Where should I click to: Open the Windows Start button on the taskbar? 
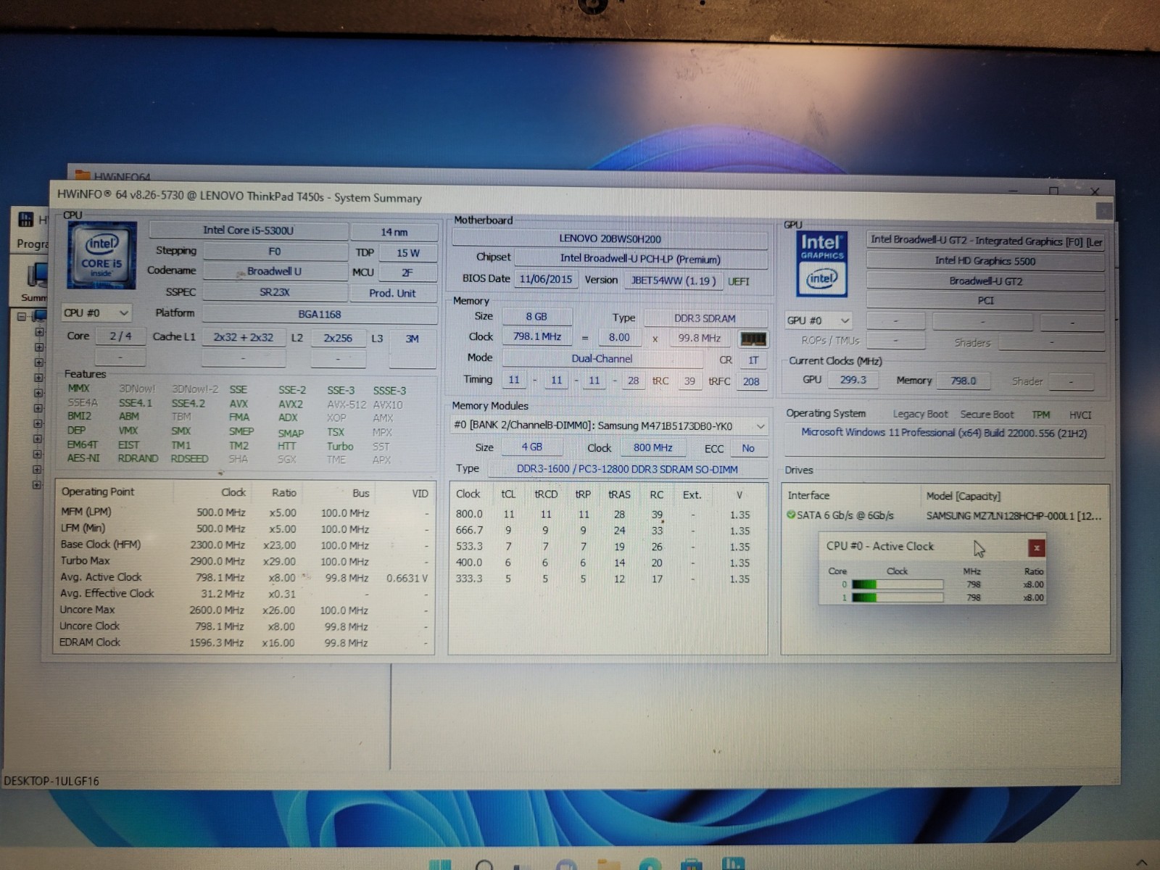pyautogui.click(x=440, y=863)
